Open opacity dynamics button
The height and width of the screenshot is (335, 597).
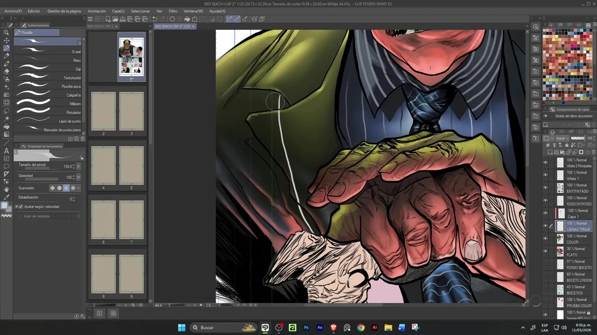[x=78, y=177]
